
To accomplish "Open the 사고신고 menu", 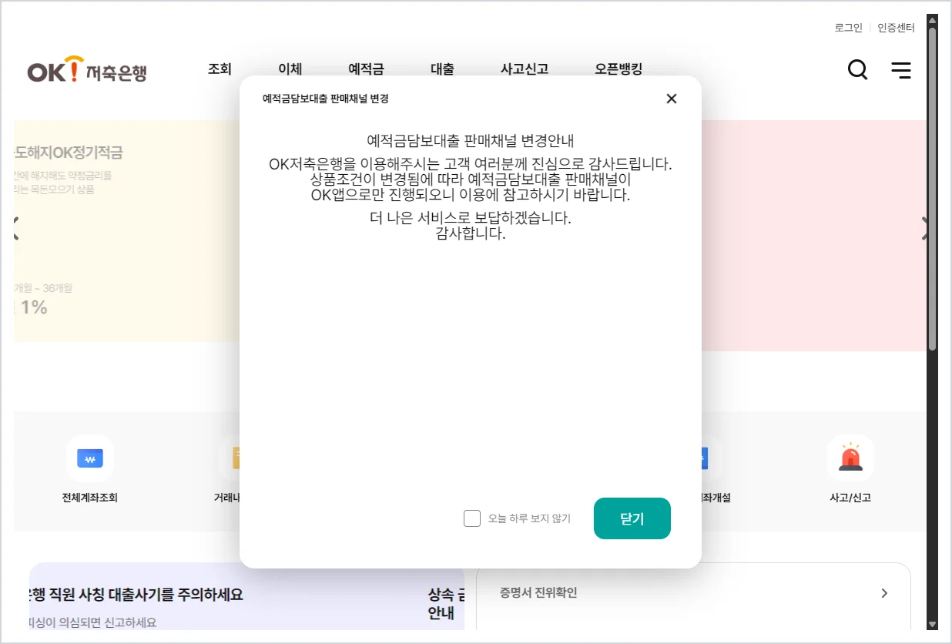I will pos(525,69).
